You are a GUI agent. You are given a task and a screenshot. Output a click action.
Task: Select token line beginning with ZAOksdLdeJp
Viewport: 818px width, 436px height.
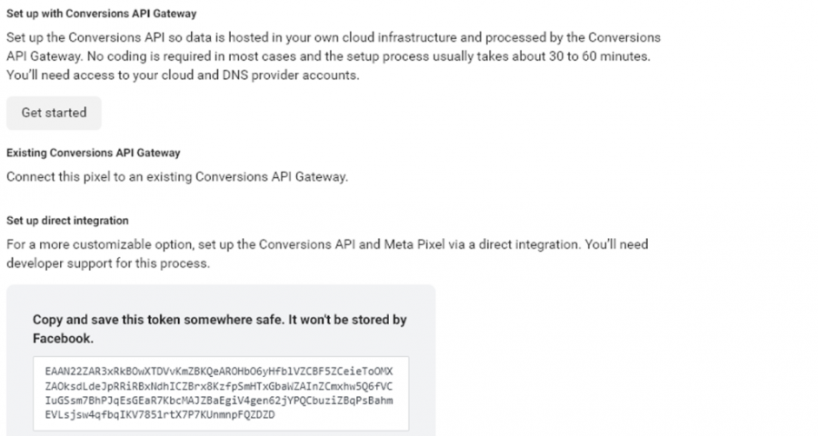point(218,386)
